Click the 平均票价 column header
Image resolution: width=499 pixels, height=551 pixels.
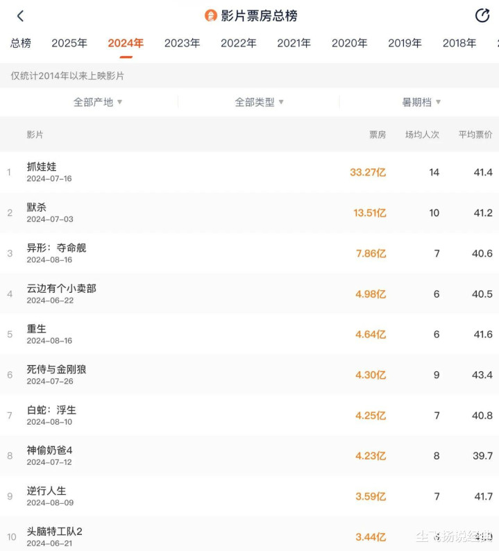pos(475,135)
